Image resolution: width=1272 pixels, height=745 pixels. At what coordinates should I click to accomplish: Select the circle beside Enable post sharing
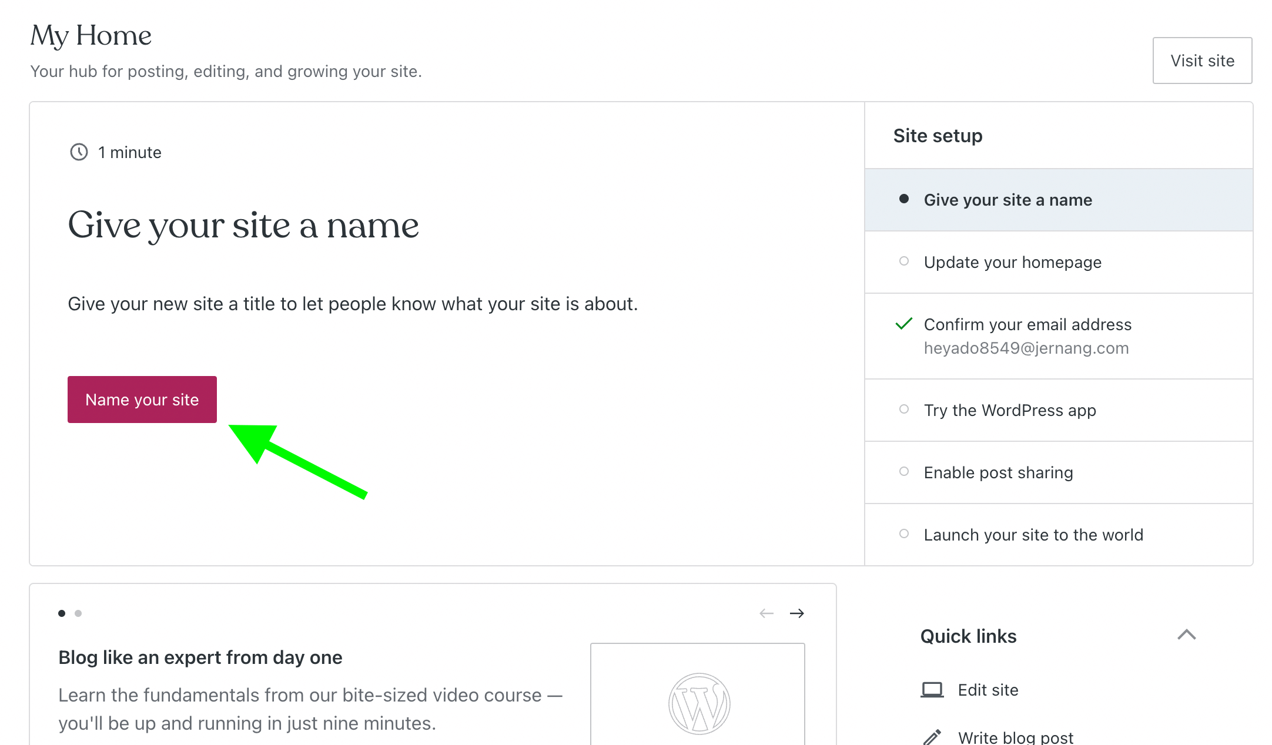(904, 472)
